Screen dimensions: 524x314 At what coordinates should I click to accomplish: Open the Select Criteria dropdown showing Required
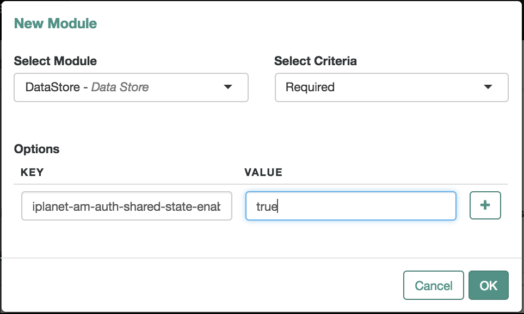[391, 87]
